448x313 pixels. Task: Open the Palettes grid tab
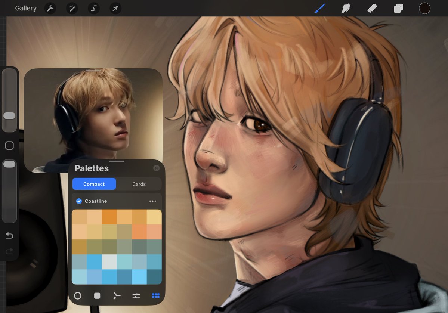156,295
